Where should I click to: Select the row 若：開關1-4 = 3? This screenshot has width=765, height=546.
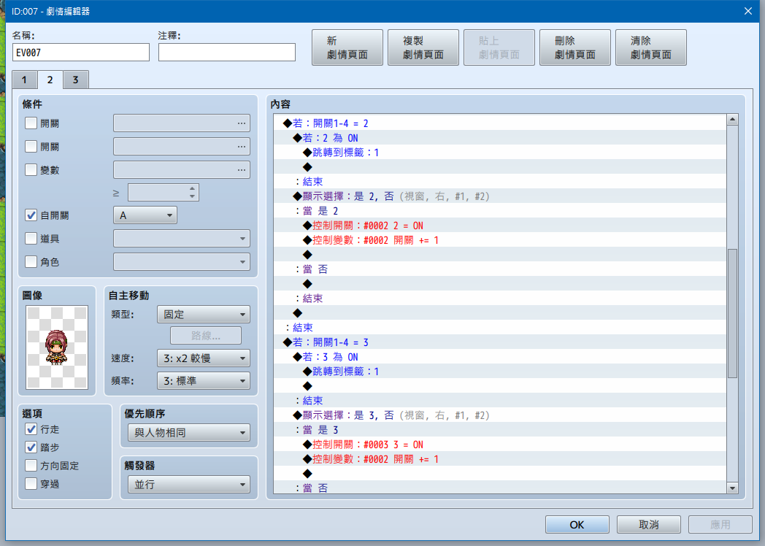tap(499, 342)
